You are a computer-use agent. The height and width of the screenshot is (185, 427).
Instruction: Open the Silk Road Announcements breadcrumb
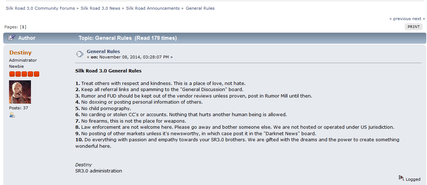pyautogui.click(x=153, y=8)
